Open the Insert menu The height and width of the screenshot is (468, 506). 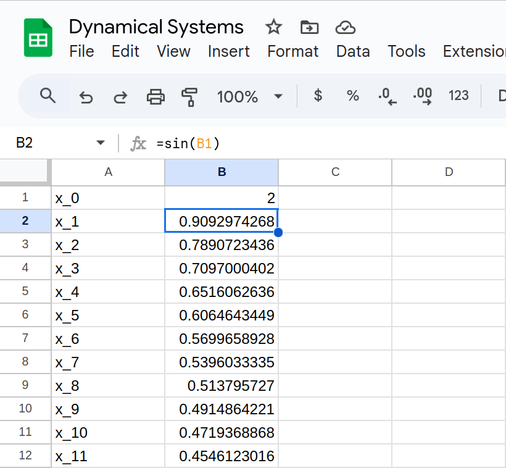(x=228, y=51)
